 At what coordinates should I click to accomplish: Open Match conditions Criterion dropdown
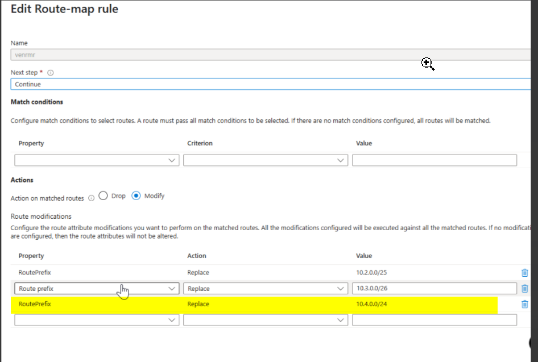point(266,160)
